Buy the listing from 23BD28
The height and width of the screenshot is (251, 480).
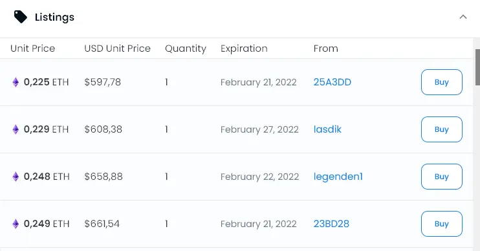pos(441,224)
